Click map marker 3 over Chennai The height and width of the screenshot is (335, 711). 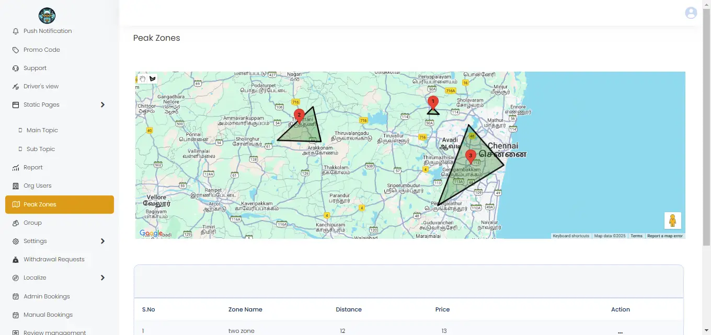471,157
